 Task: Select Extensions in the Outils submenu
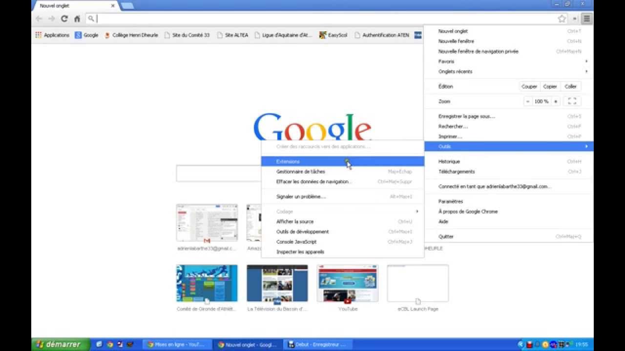tap(343, 161)
